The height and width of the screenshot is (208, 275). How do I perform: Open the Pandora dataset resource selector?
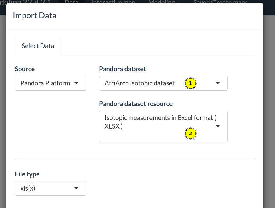[163, 126]
